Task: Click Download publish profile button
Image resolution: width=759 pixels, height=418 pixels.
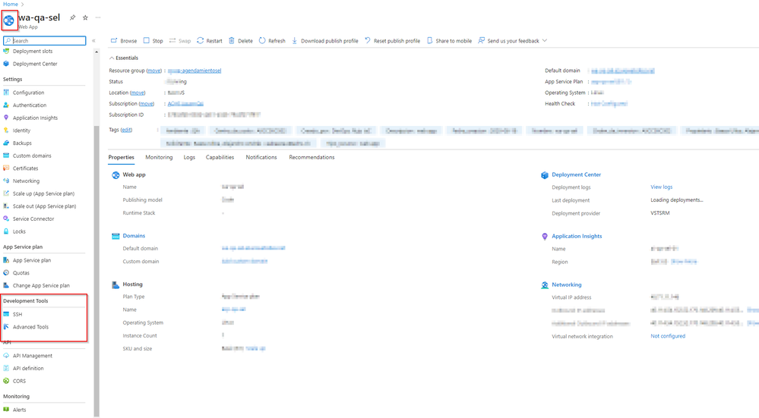Action: [x=325, y=41]
